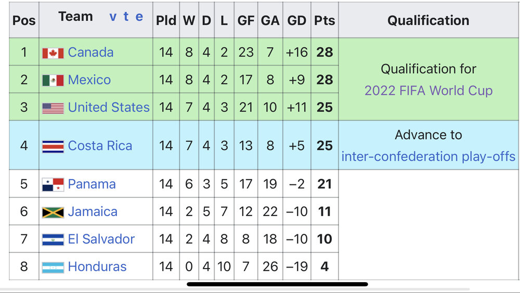Click the 'v' view template link
The width and height of the screenshot is (520, 293).
(x=113, y=17)
